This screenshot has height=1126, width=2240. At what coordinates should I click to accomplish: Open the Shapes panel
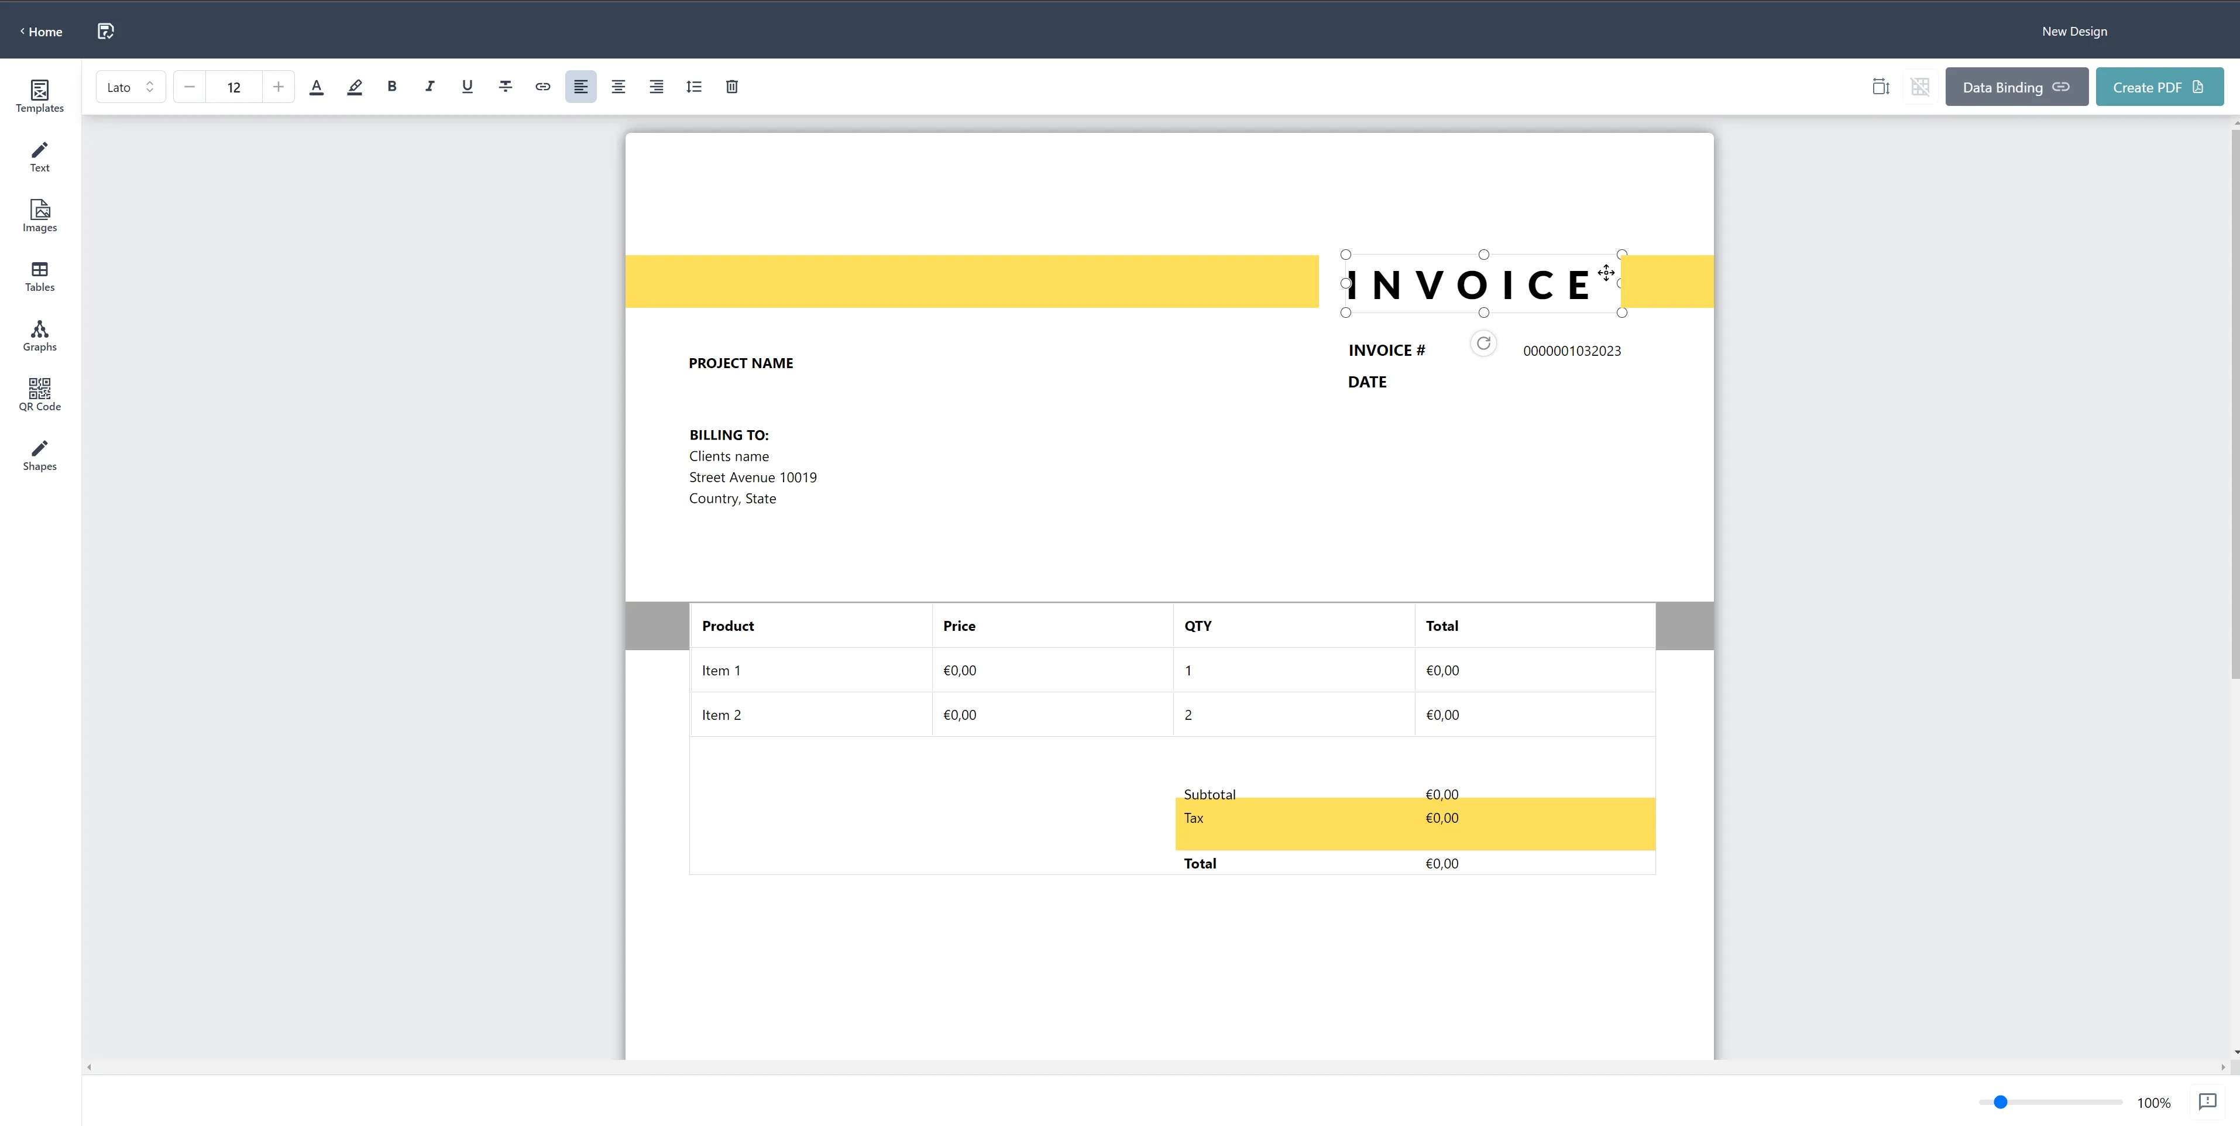(x=40, y=455)
